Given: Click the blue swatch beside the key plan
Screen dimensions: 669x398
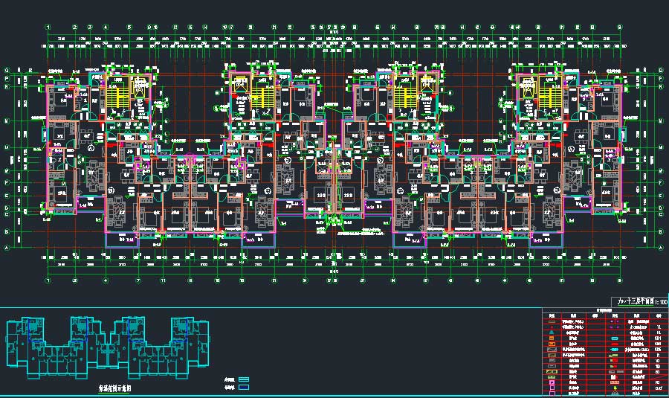Looking at the screenshot, I should pyautogui.click(x=243, y=387).
